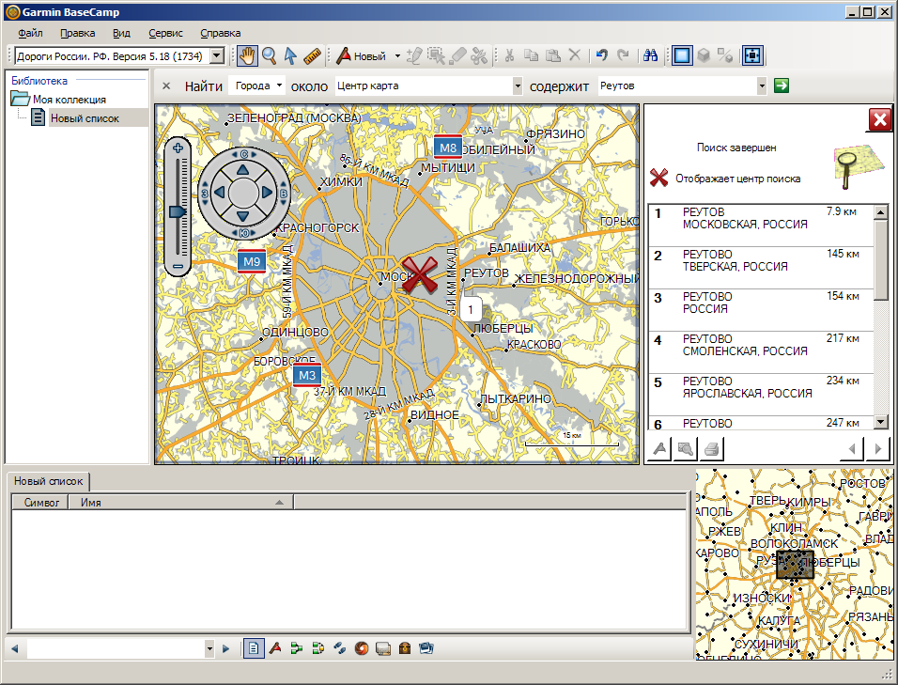Pan the map east with right arrow
898x685 pixels.
(x=268, y=193)
